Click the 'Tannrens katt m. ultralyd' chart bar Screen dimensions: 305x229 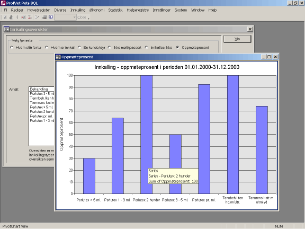(x=262, y=150)
